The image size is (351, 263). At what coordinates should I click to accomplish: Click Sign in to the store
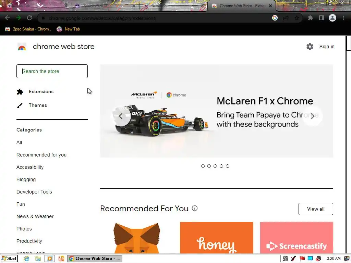[x=327, y=47]
